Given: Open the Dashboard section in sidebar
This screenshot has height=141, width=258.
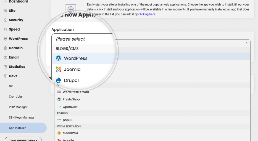Looking at the screenshot, I should tap(19, 1).
